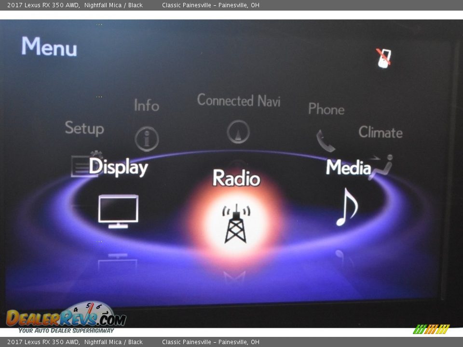This screenshot has height=347, width=463.
Task: Open Radio via the tower icon
Action: click(x=236, y=223)
